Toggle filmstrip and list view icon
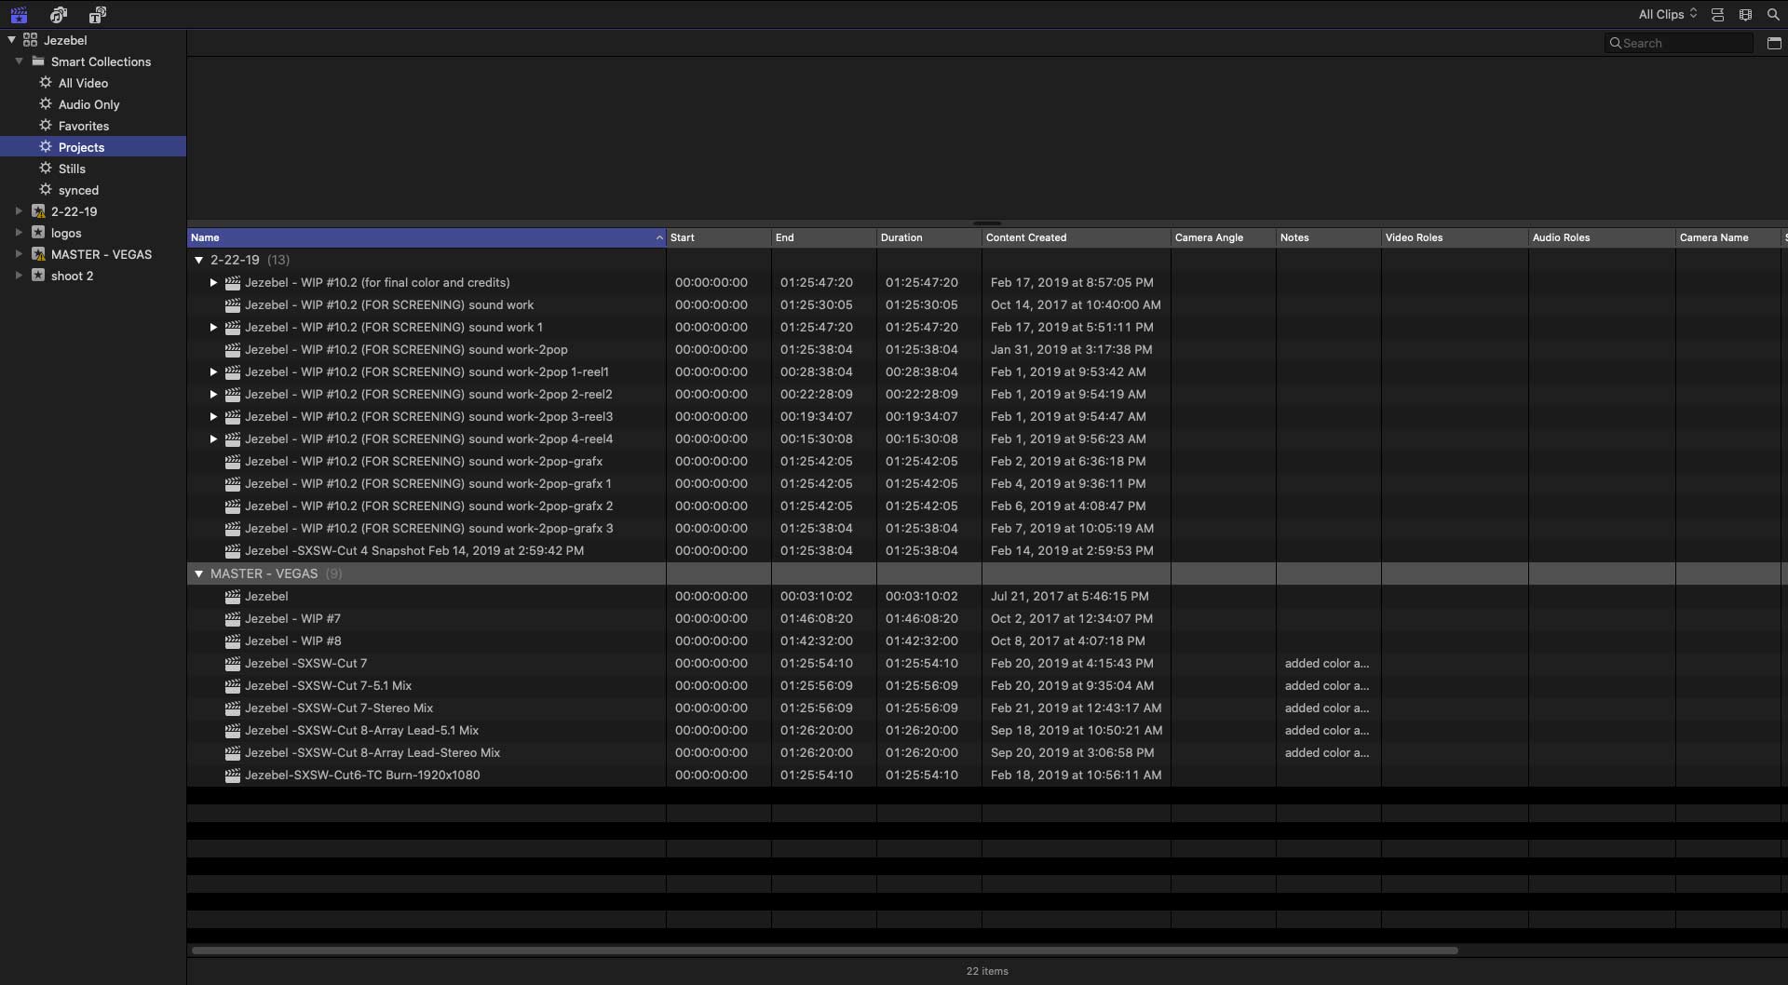This screenshot has width=1788, height=985. click(1717, 15)
